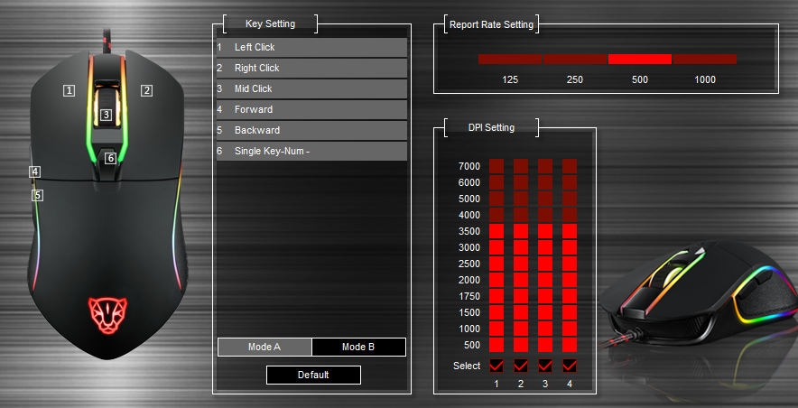Click the red panther logo on mouse
This screenshot has width=798, height=408.
108,315
